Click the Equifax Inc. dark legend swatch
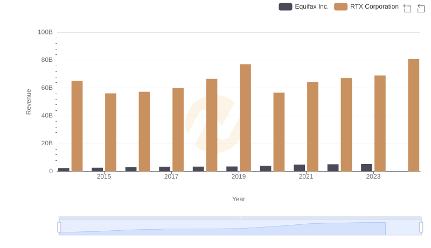Image resolution: width=431 pixels, height=248 pixels. point(286,6)
